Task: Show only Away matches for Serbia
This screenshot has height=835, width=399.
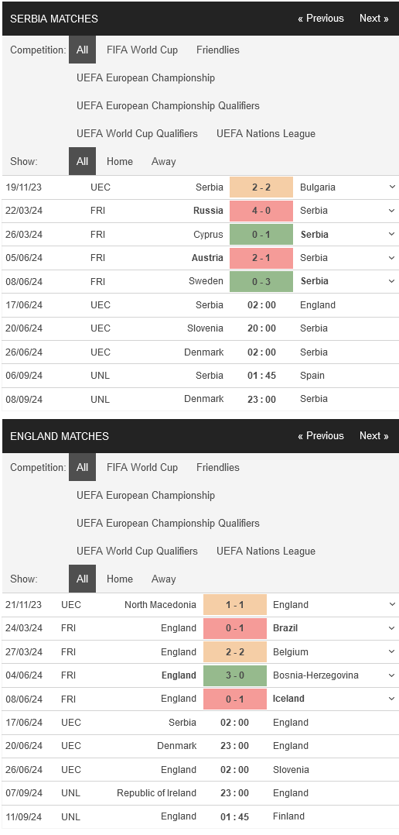Action: (x=163, y=161)
